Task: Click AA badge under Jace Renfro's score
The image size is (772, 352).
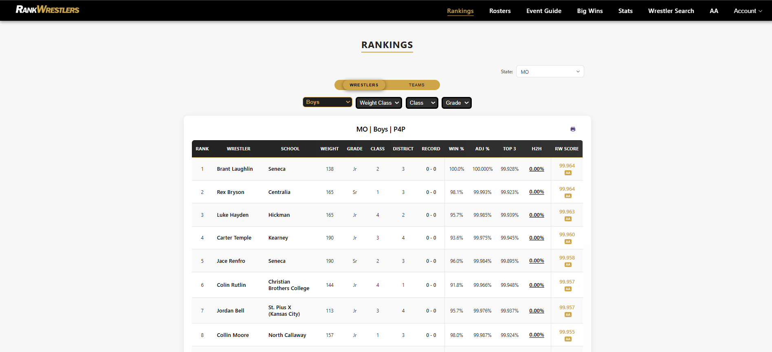Action: [x=568, y=265]
